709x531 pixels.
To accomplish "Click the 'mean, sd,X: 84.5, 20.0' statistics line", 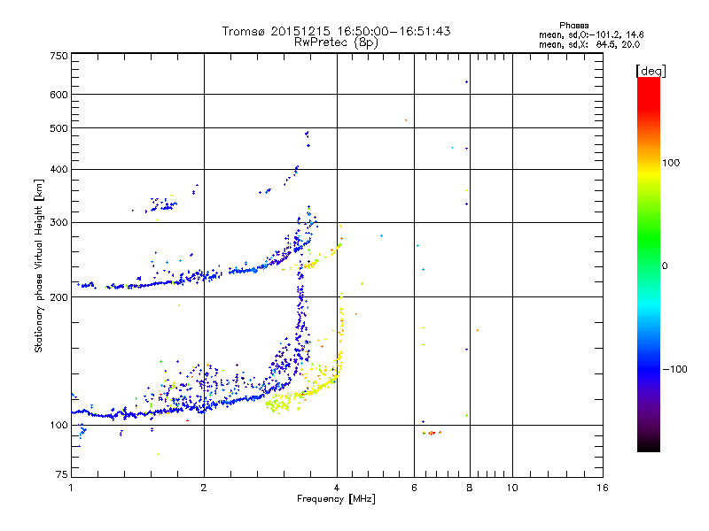I will 589,44.
